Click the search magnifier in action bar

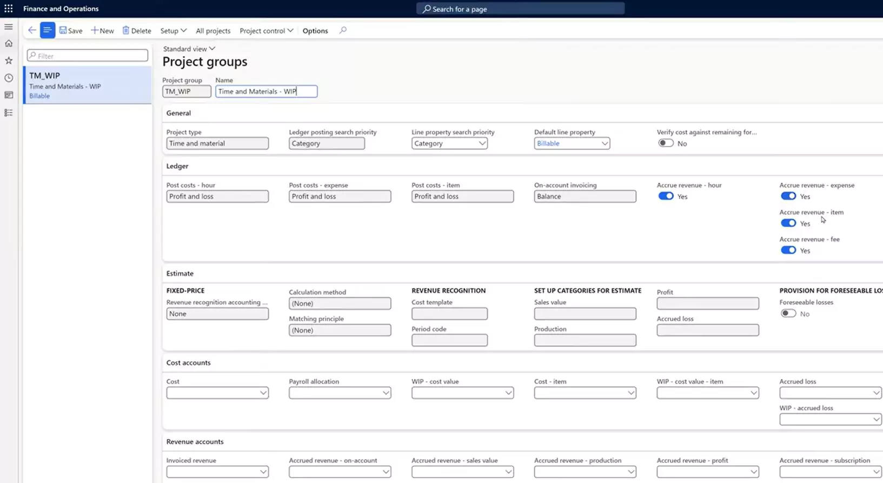[x=343, y=30]
